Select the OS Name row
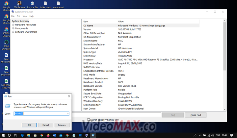Image resolution: width=237 pixels, height=138 pixels. (141, 26)
